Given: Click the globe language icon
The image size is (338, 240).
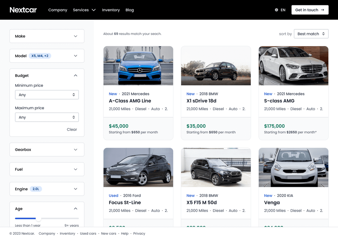Looking at the screenshot, I should pyautogui.click(x=276, y=10).
